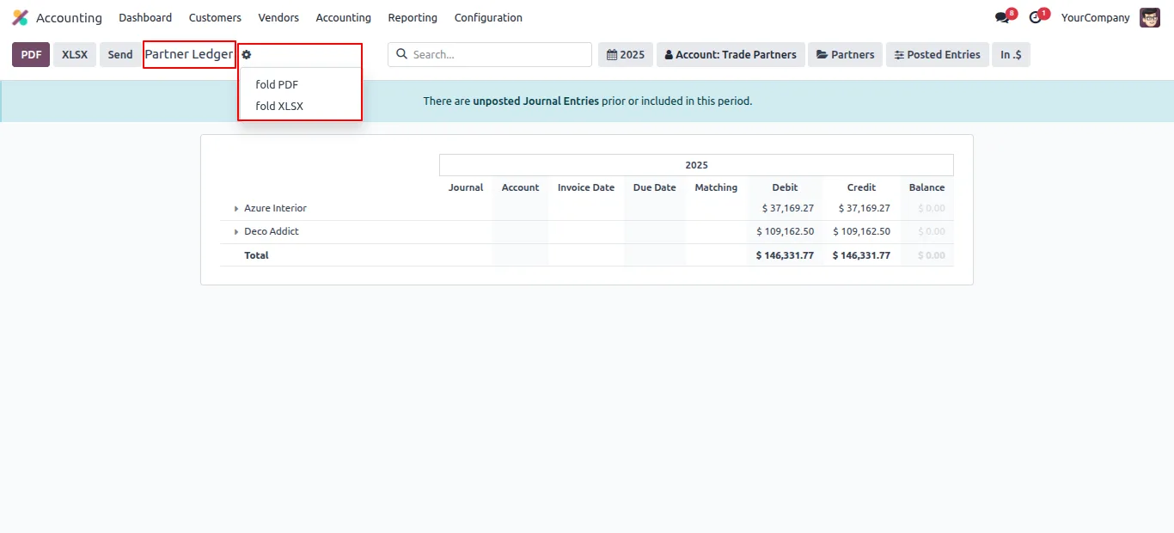Click the Journal column header

466,187
